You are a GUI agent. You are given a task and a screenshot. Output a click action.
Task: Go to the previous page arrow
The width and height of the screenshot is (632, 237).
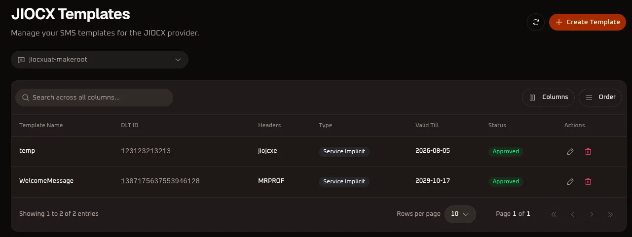point(573,214)
